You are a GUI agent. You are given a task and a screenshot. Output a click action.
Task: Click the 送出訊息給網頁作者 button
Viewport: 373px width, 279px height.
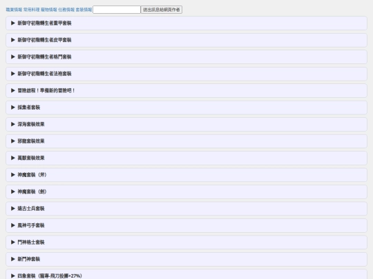[162, 10]
